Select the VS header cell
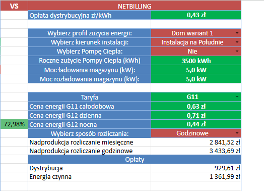This screenshot has height=191, width=264. pyautogui.click(x=14, y=6)
